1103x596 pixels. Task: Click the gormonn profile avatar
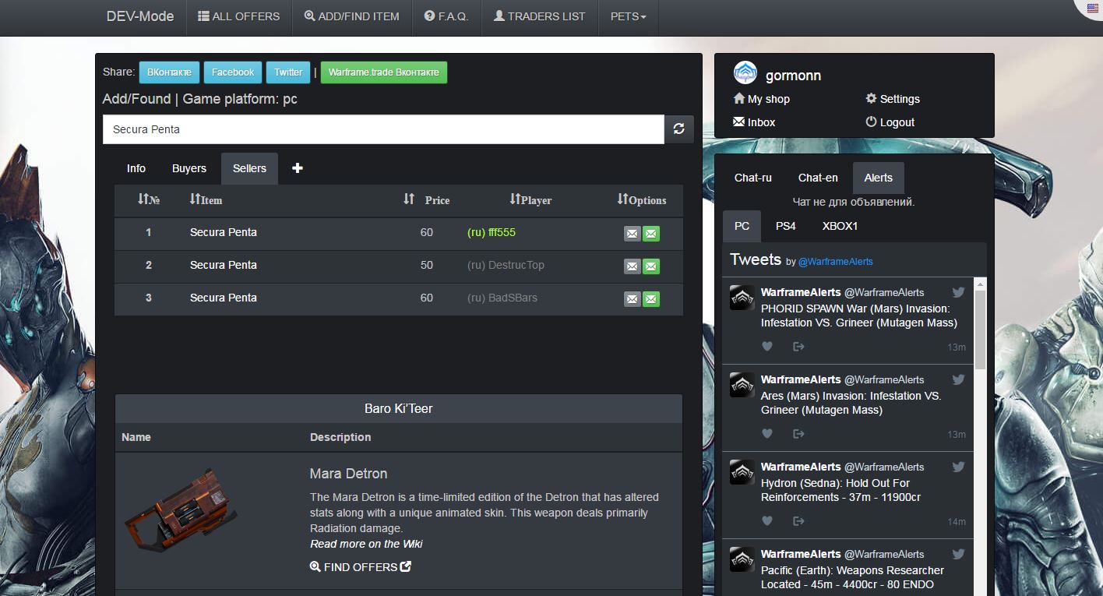[745, 72]
